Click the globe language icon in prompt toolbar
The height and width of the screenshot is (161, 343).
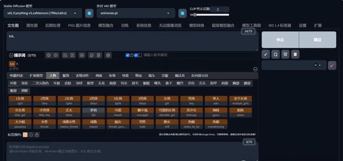tap(49, 55)
